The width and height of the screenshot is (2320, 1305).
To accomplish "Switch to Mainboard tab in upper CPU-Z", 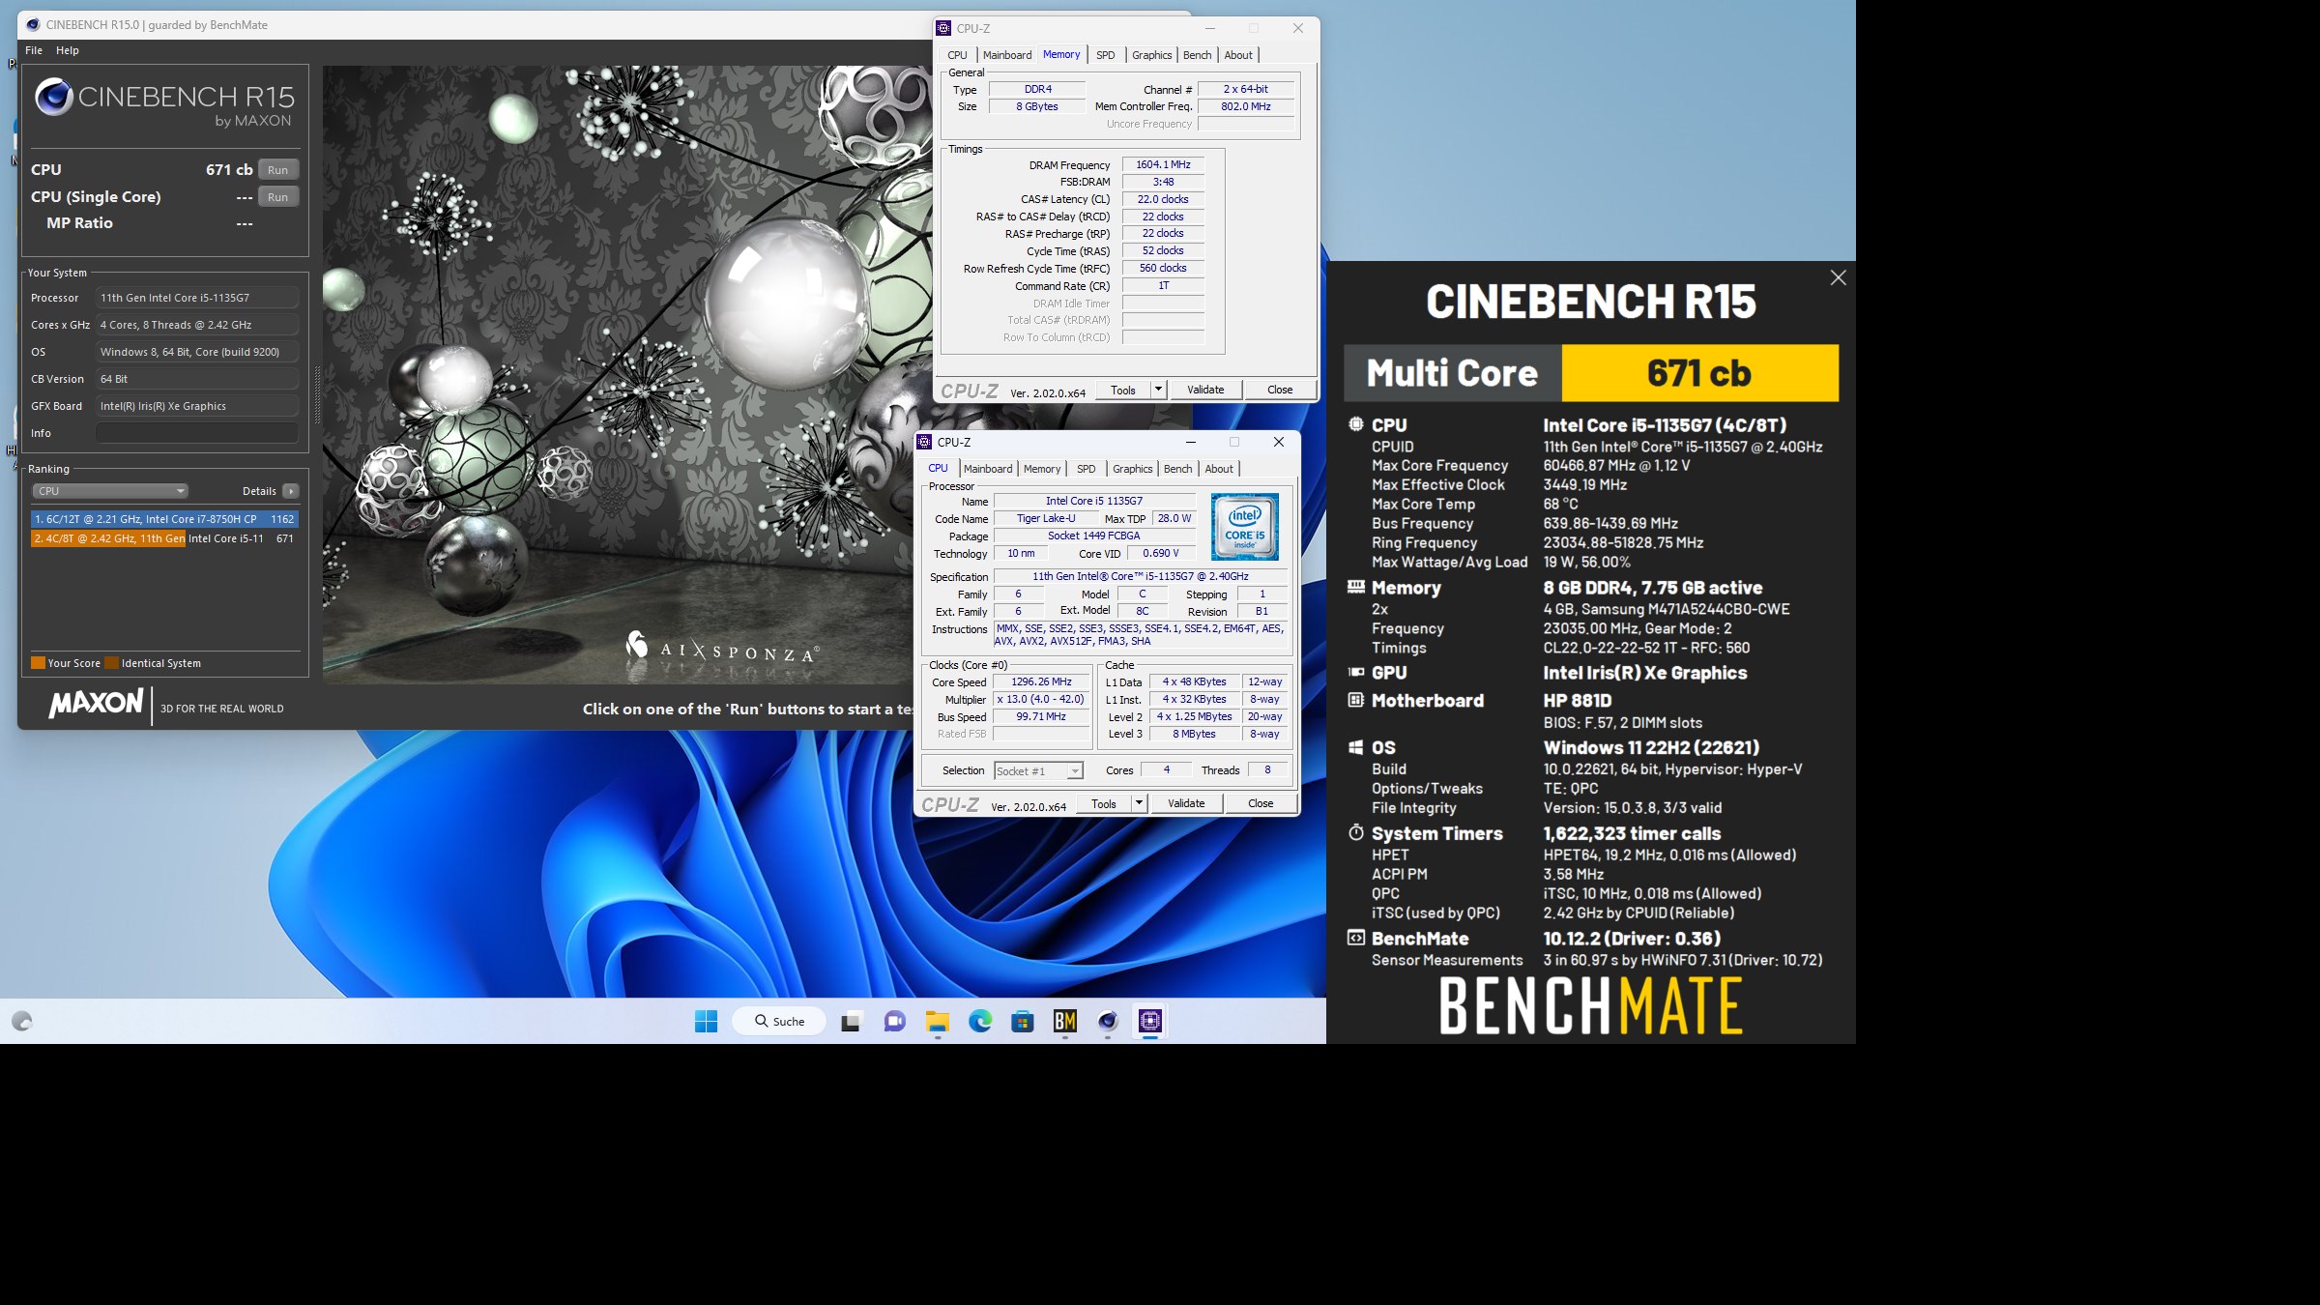I will coord(1007,55).
